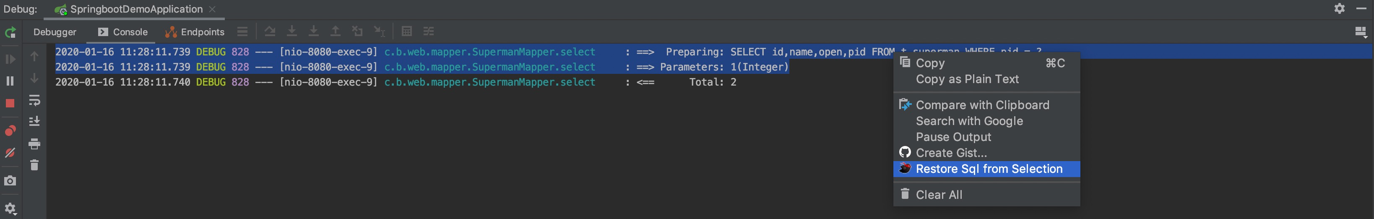
Task: Rerun SpringbootDemoApplication with the green rerun icon
Action: 10,33
